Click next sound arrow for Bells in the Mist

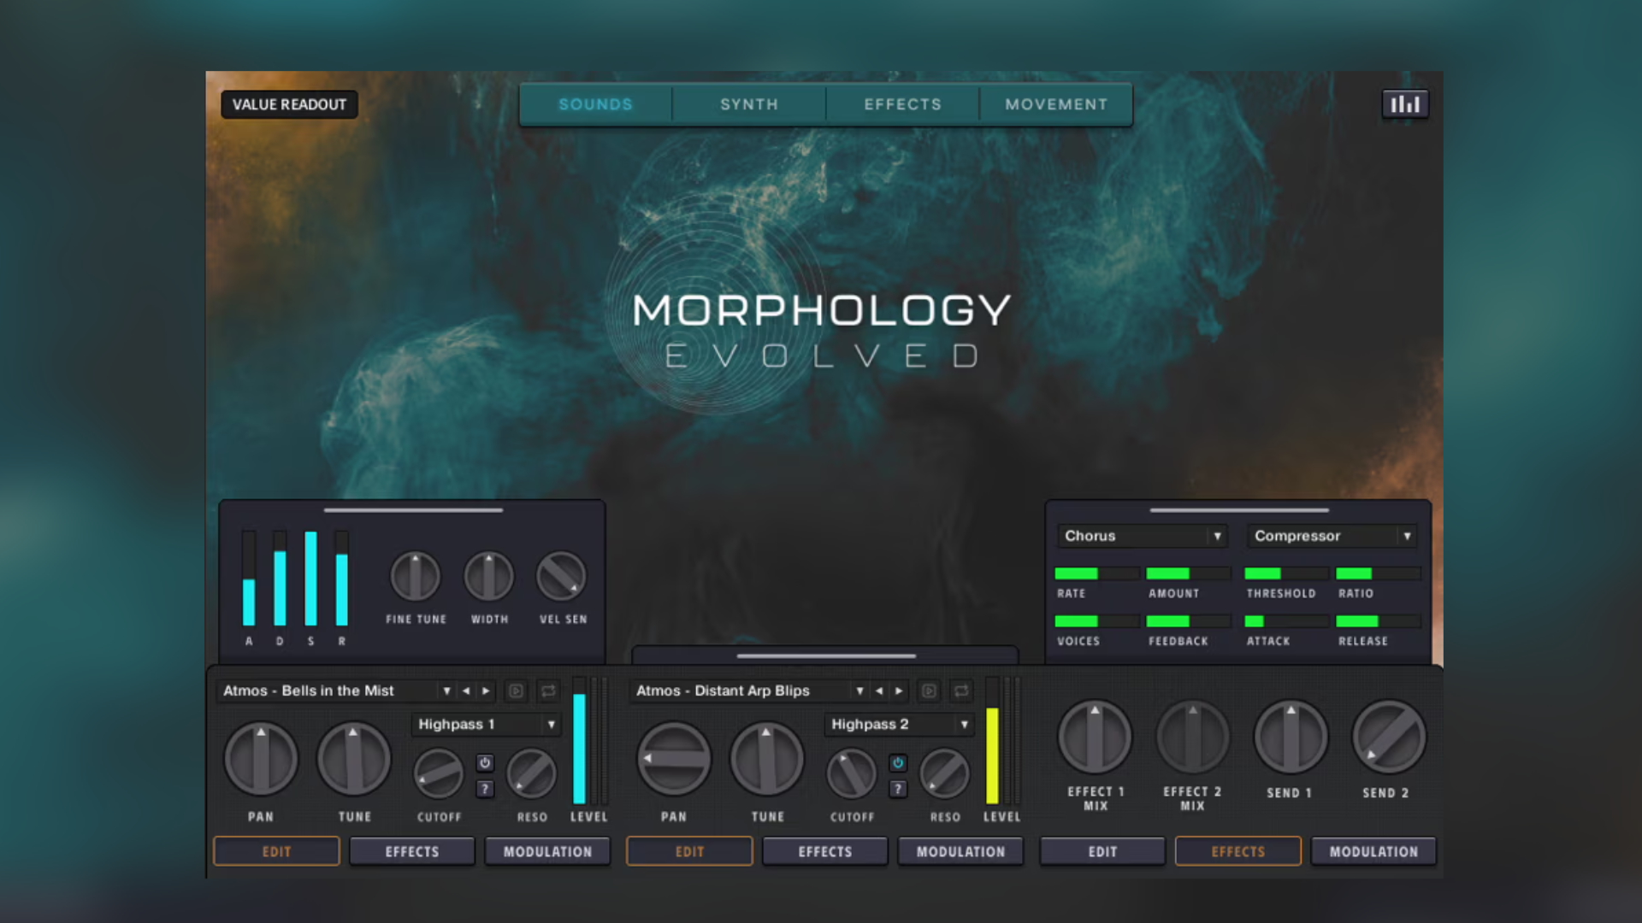pyautogui.click(x=486, y=691)
